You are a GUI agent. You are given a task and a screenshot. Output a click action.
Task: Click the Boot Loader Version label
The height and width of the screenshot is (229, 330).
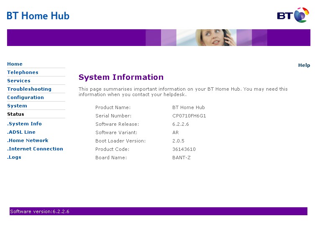pos(120,141)
